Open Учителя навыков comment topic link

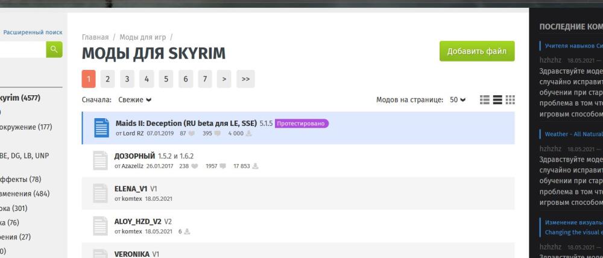click(574, 46)
